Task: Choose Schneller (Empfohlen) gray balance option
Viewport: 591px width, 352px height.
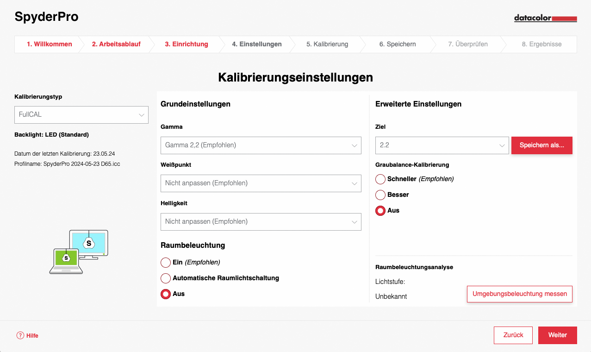Action: coord(380,179)
